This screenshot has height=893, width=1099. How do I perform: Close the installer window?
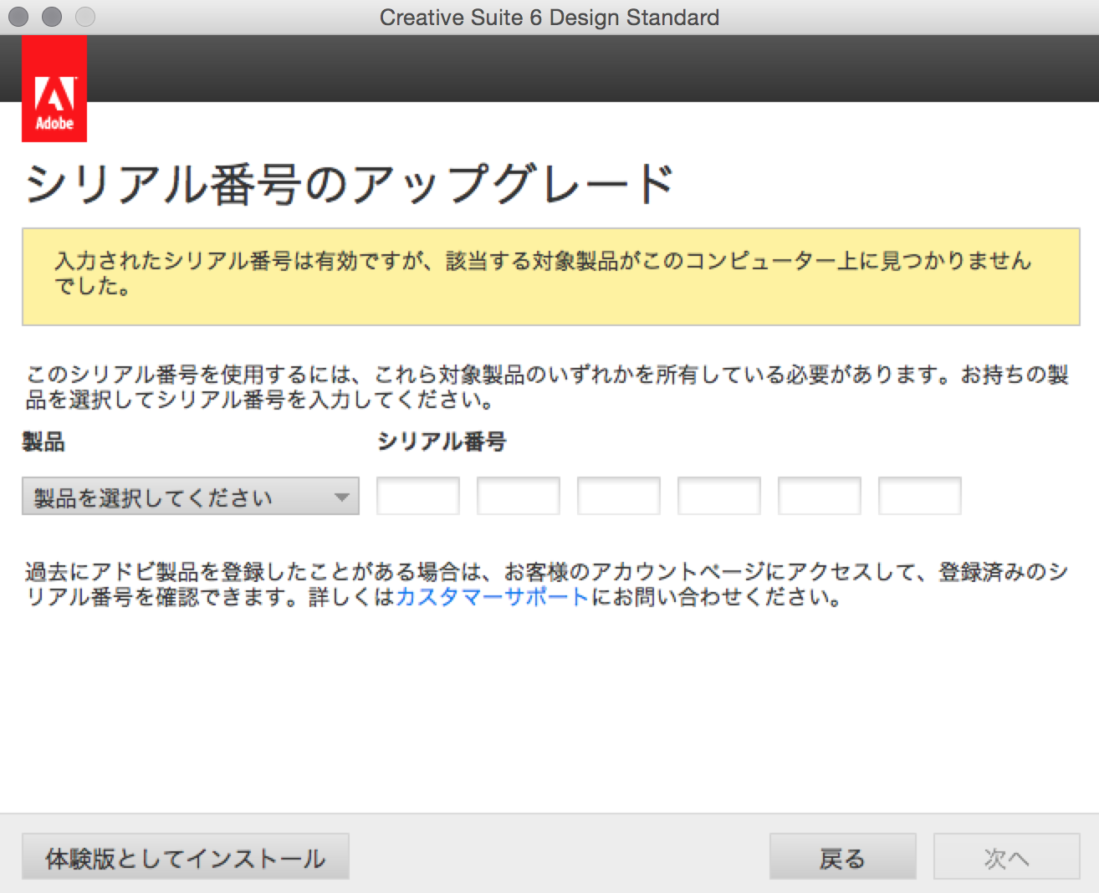(18, 17)
